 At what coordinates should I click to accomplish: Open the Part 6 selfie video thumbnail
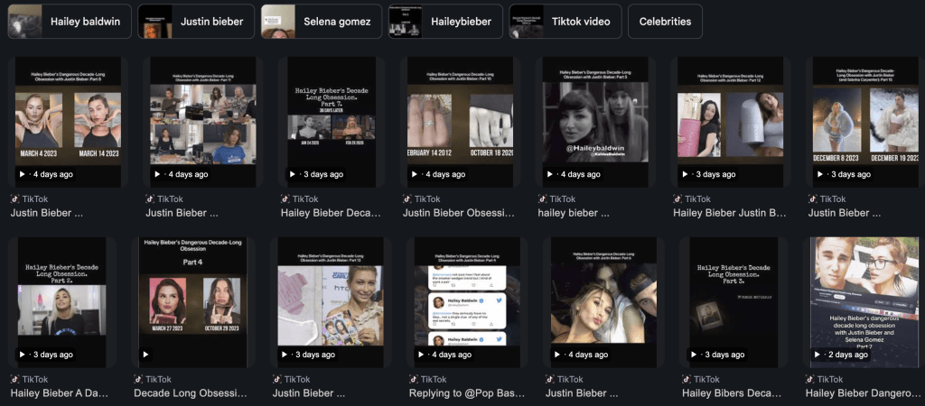(603, 302)
